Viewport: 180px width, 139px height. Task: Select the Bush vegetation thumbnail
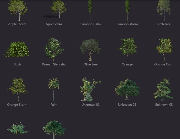17,49
